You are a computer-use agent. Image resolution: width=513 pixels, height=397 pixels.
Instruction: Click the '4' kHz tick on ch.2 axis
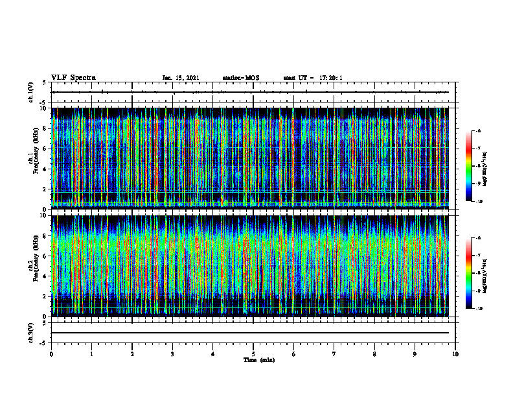pyautogui.click(x=45, y=276)
